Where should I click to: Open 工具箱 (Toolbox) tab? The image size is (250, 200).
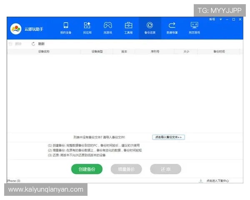coord(128,28)
